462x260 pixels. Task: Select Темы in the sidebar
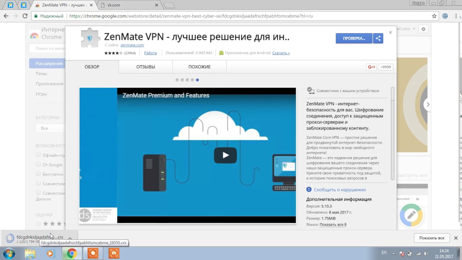[42, 73]
